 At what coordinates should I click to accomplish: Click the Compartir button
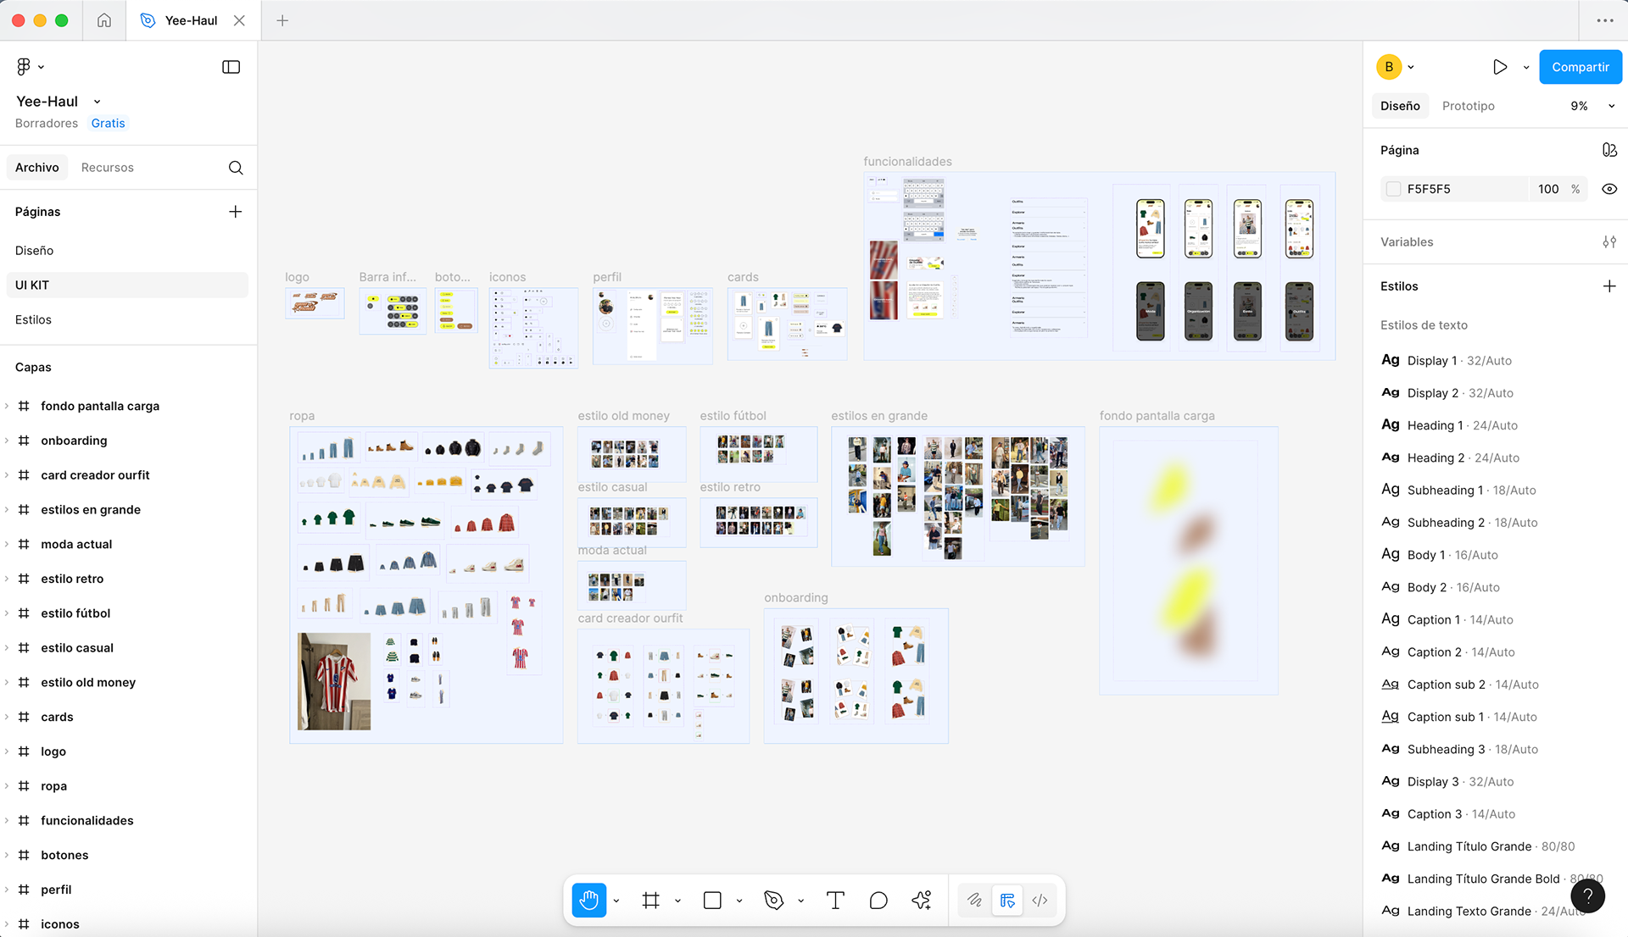tap(1581, 67)
